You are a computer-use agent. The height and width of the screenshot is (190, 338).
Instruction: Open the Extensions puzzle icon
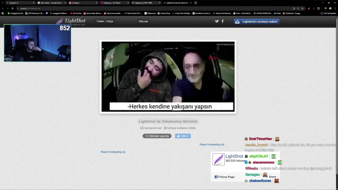click(318, 8)
